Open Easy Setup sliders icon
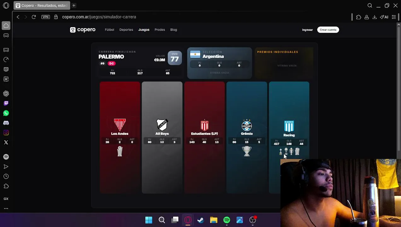The image size is (401, 227). 394,17
